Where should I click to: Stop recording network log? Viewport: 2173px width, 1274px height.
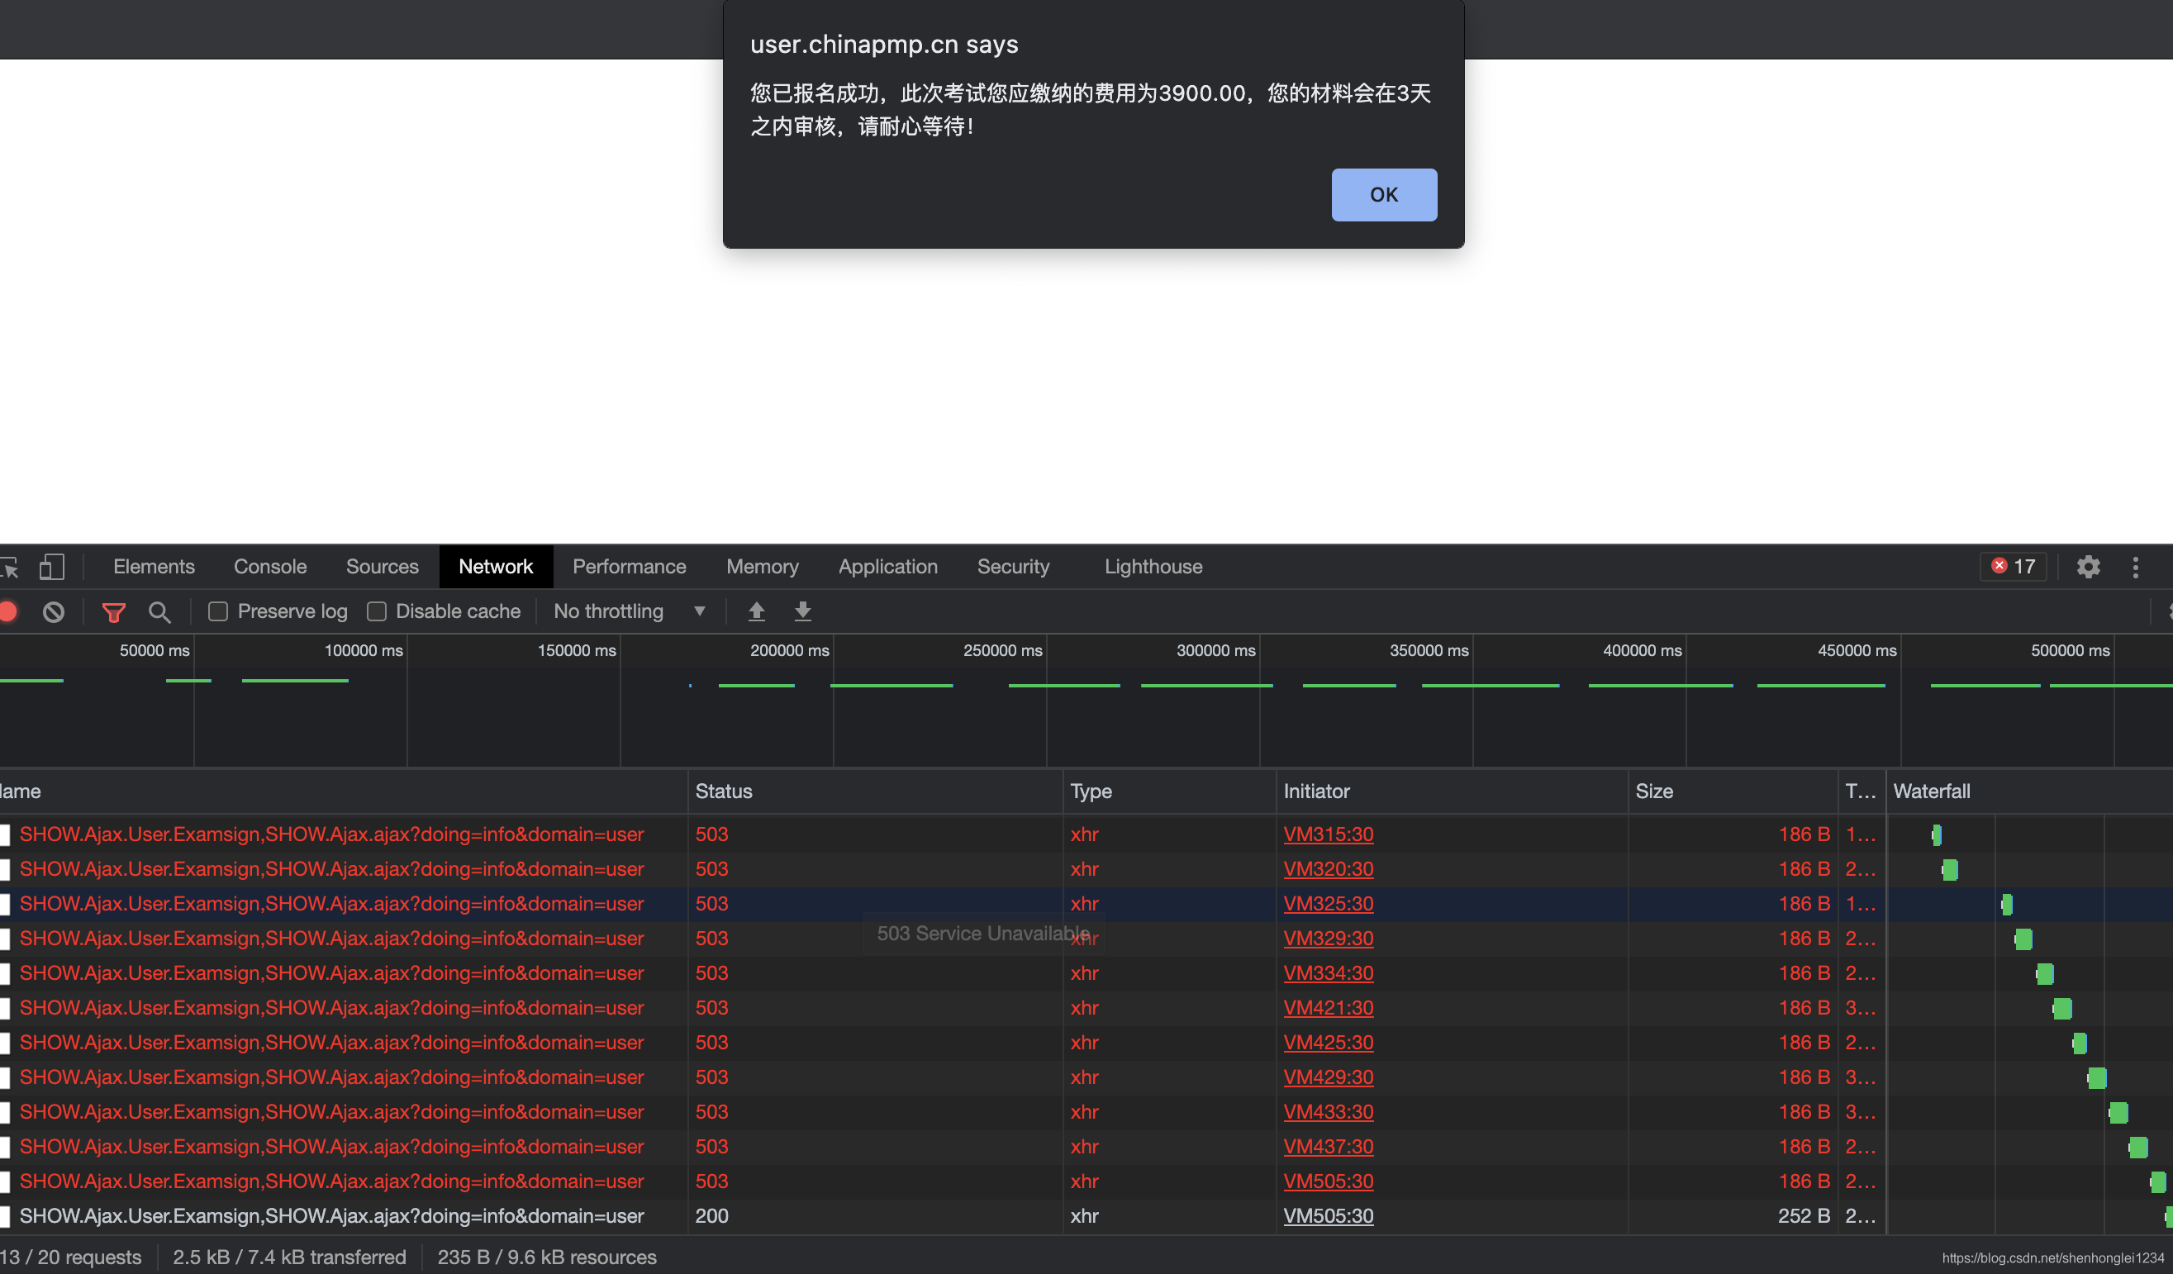tap(8, 611)
